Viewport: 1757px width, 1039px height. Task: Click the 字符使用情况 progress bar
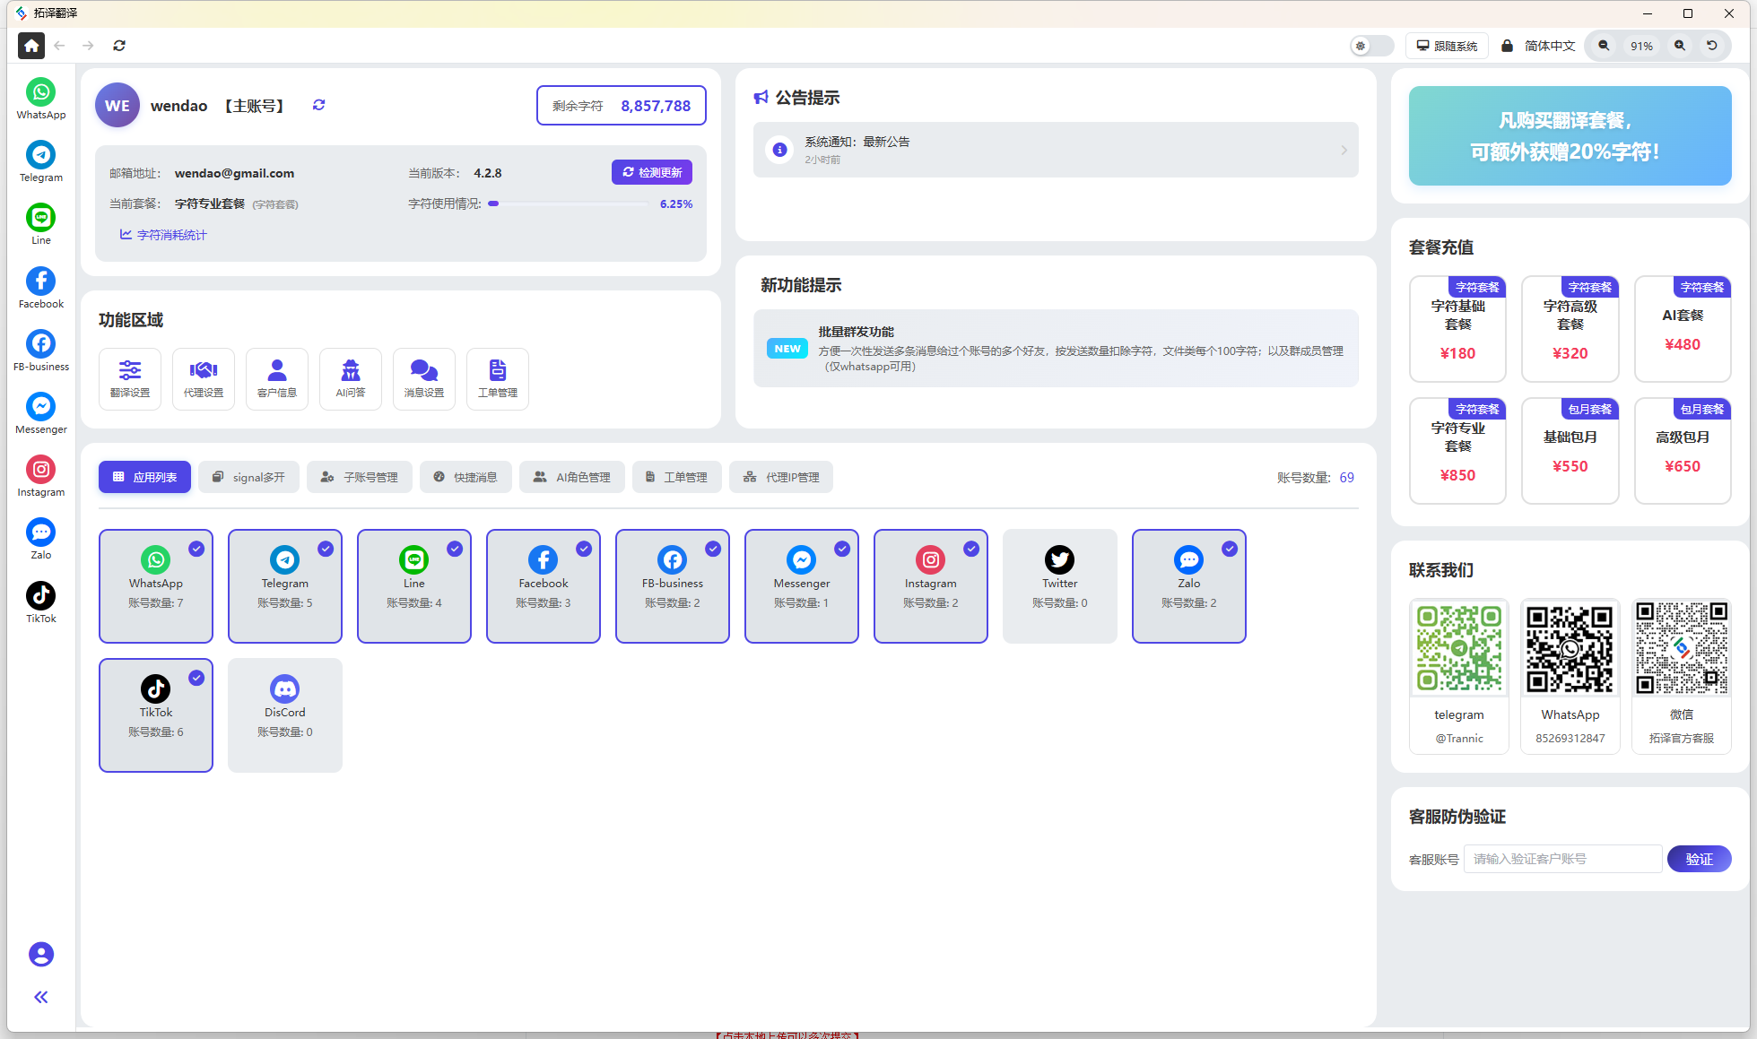[x=568, y=204]
